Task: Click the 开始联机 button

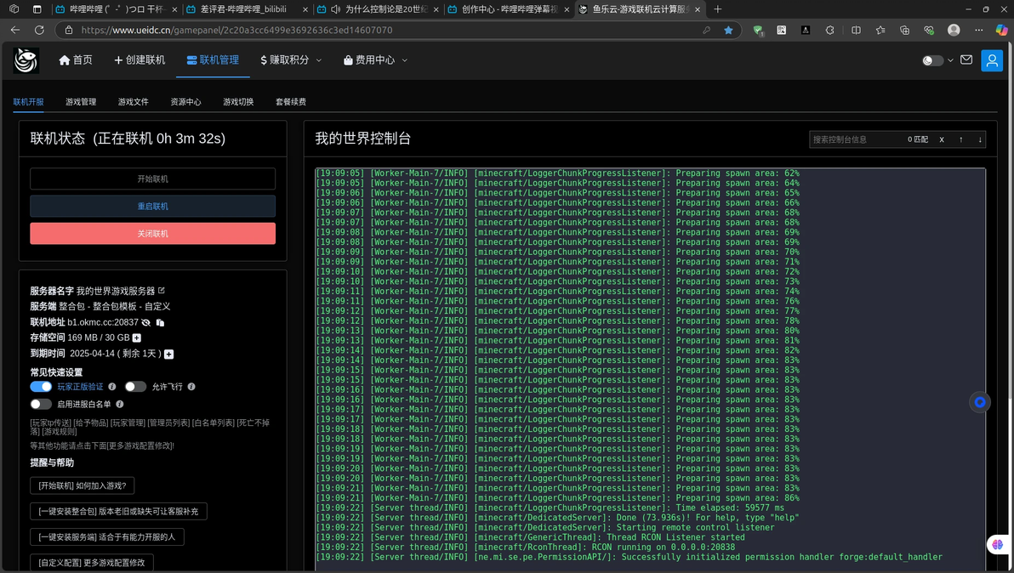Action: coord(152,179)
